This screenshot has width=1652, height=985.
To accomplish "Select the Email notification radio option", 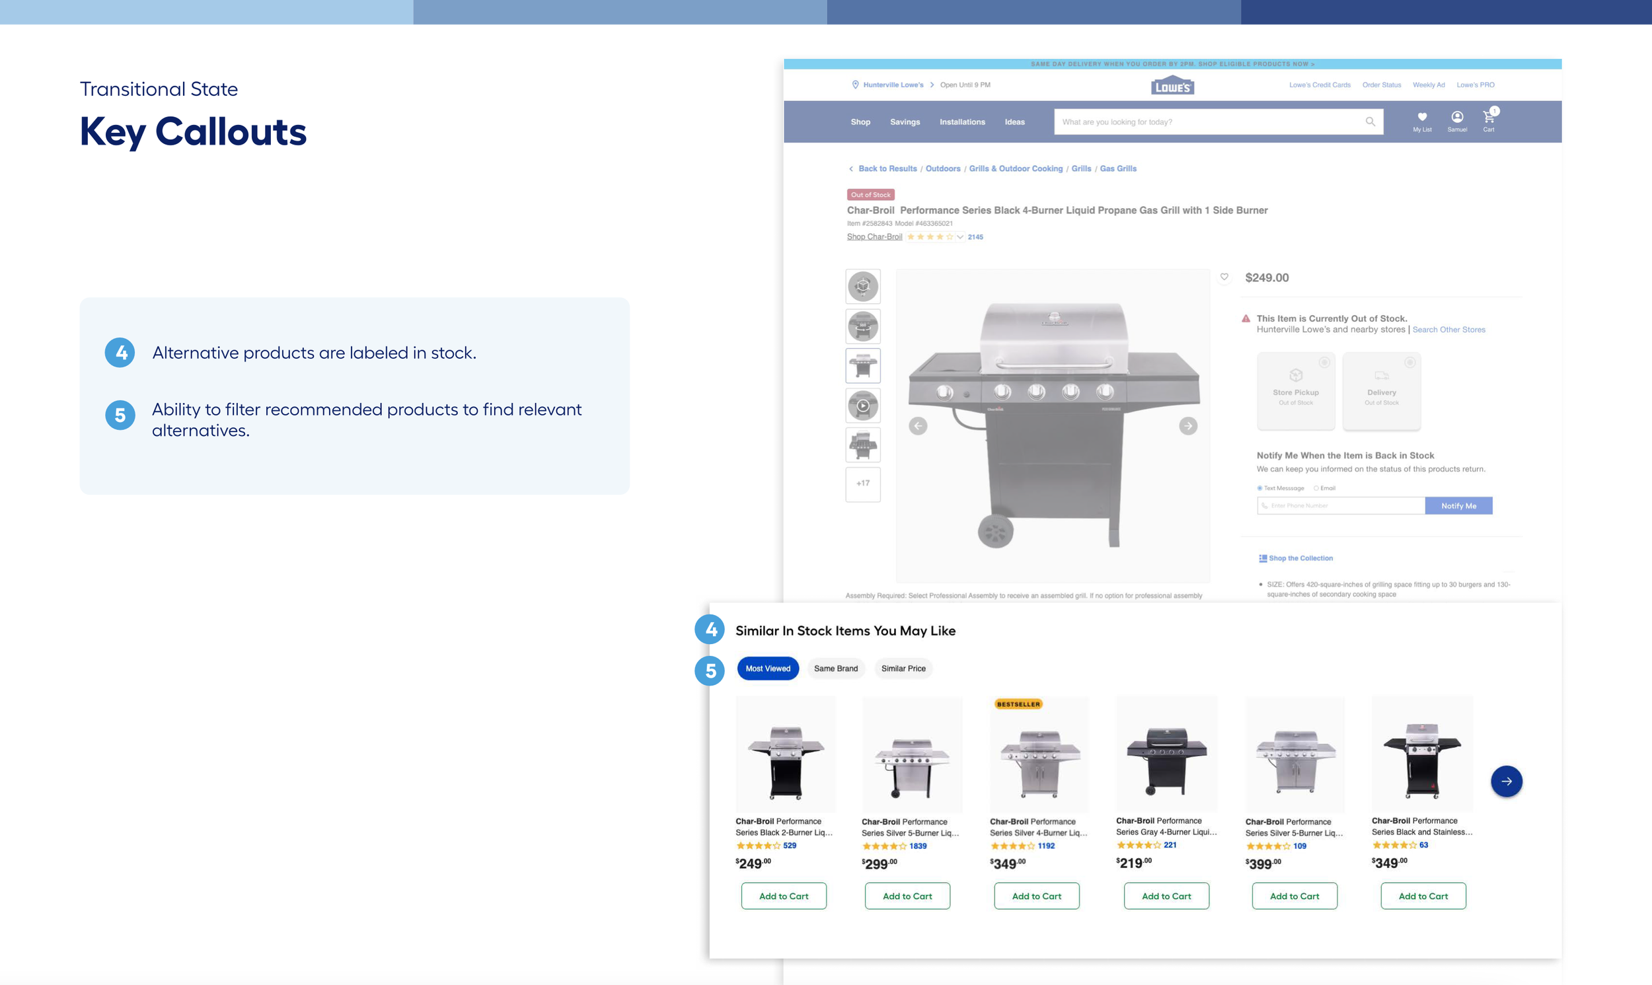I will [1316, 488].
